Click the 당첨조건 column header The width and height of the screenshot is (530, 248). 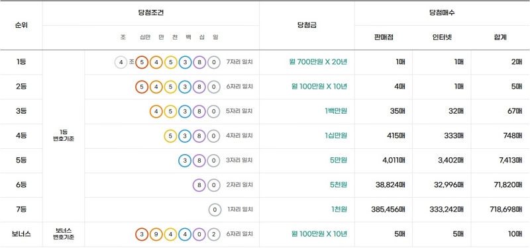tap(151, 13)
